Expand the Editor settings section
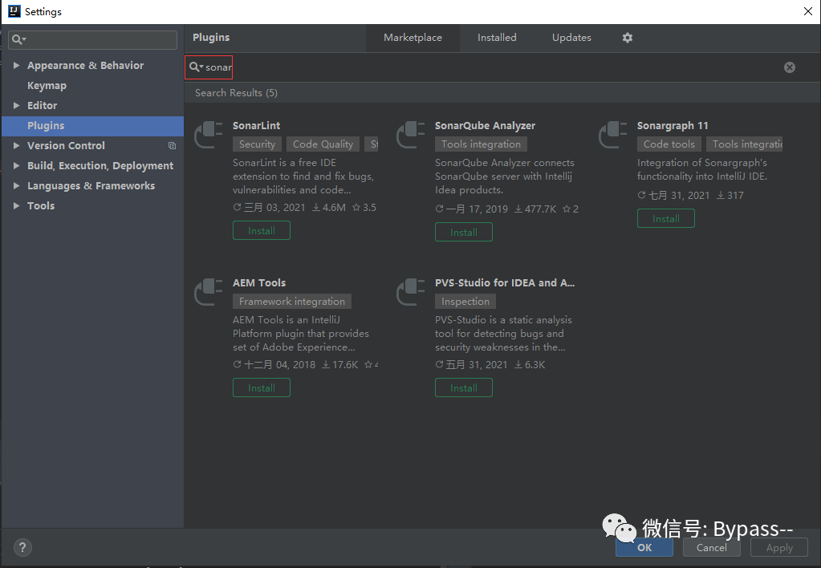 coord(16,105)
